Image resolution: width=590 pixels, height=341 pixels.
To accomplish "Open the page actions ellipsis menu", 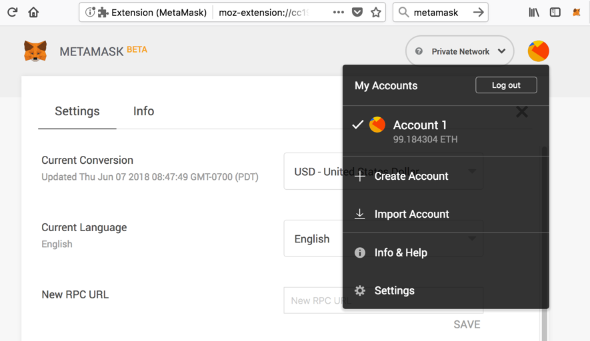I will coord(339,12).
